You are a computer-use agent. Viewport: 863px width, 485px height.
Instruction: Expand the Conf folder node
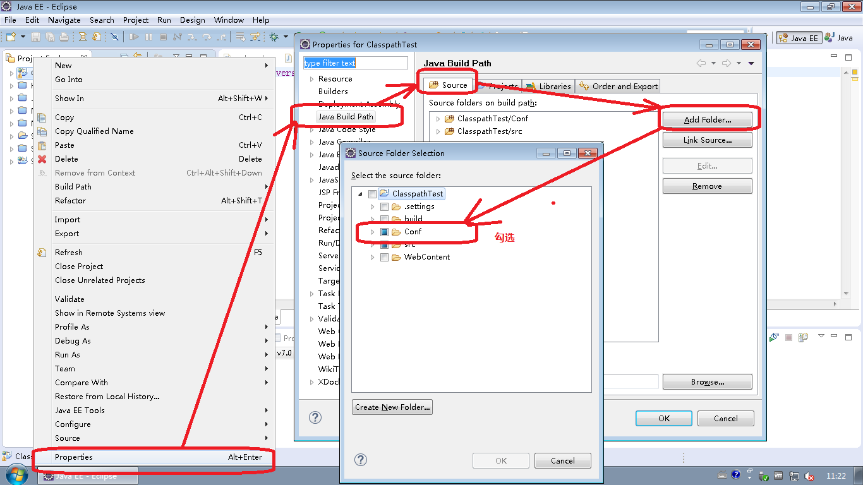373,232
